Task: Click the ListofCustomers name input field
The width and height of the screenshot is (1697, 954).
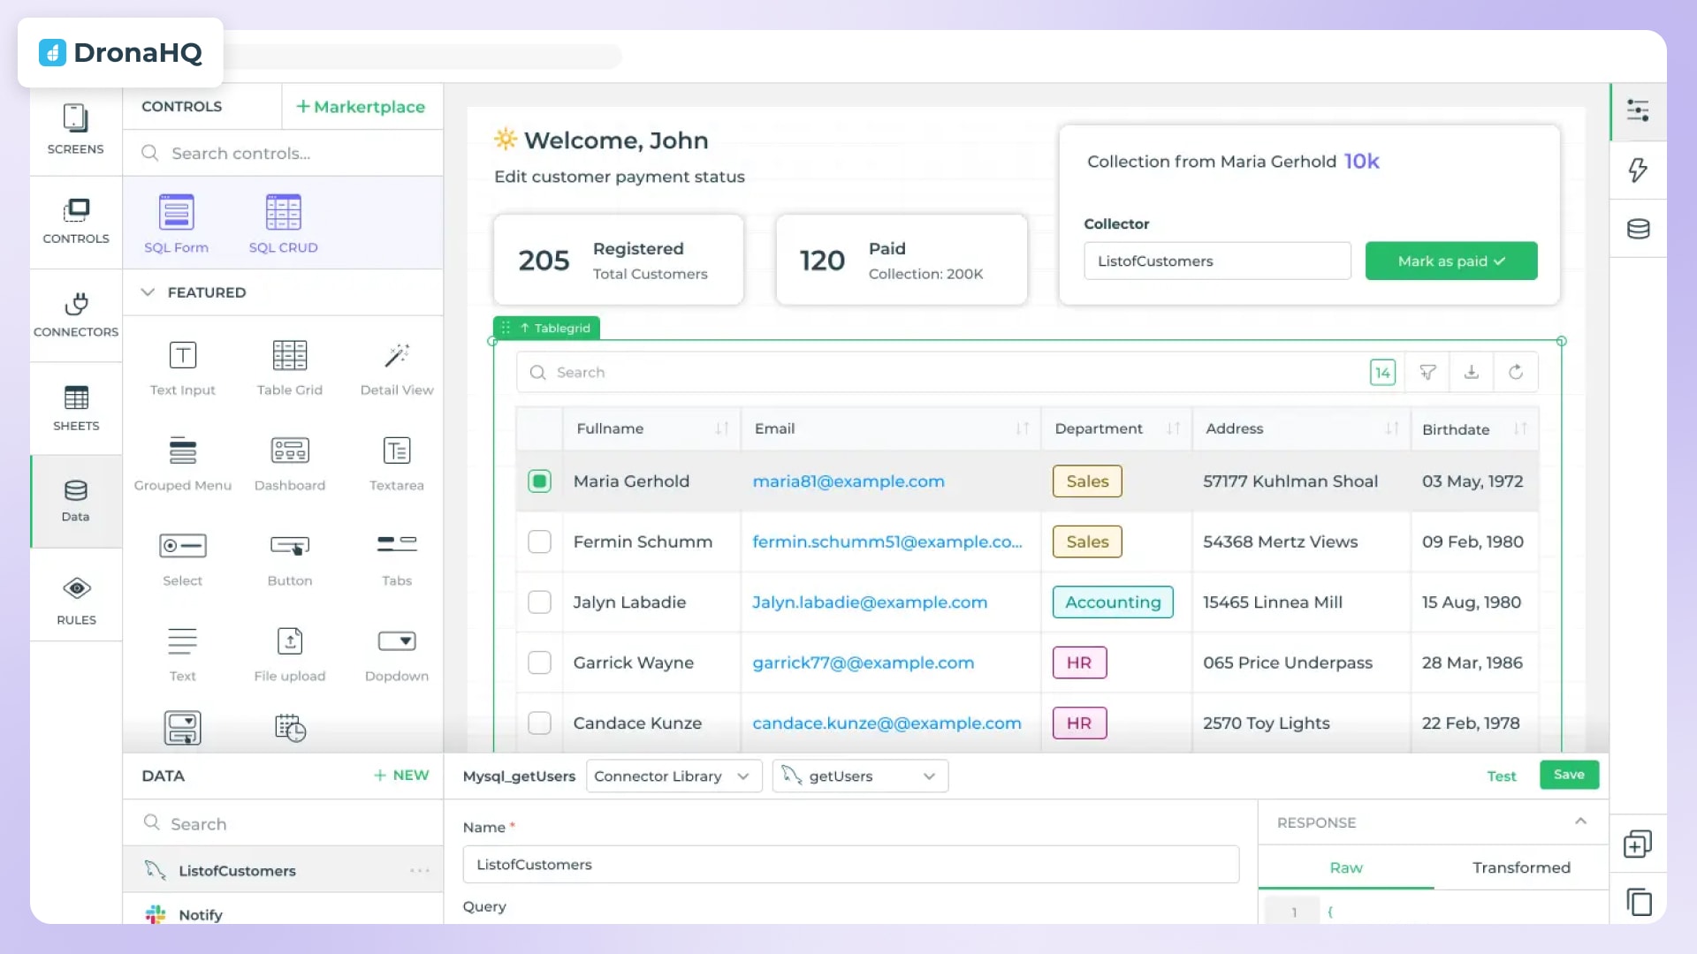Action: 848,864
